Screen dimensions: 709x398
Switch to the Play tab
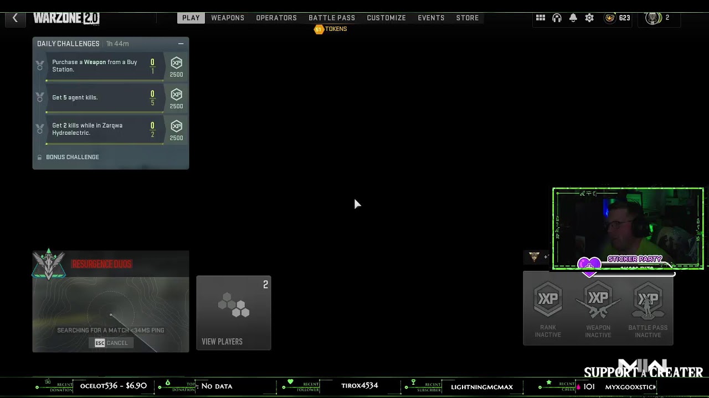click(x=191, y=18)
